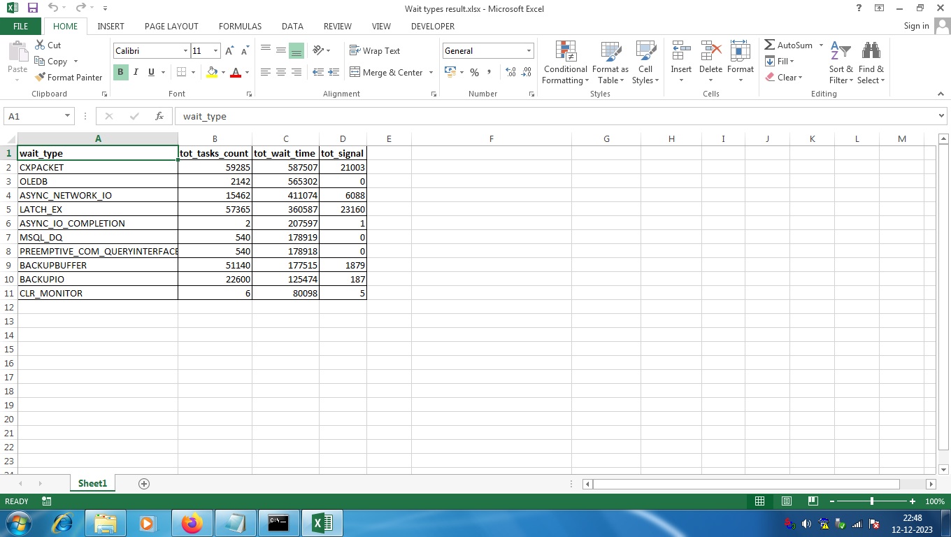Open Format as Table gallery
Viewport: 951px width, 537px height.
(x=610, y=62)
